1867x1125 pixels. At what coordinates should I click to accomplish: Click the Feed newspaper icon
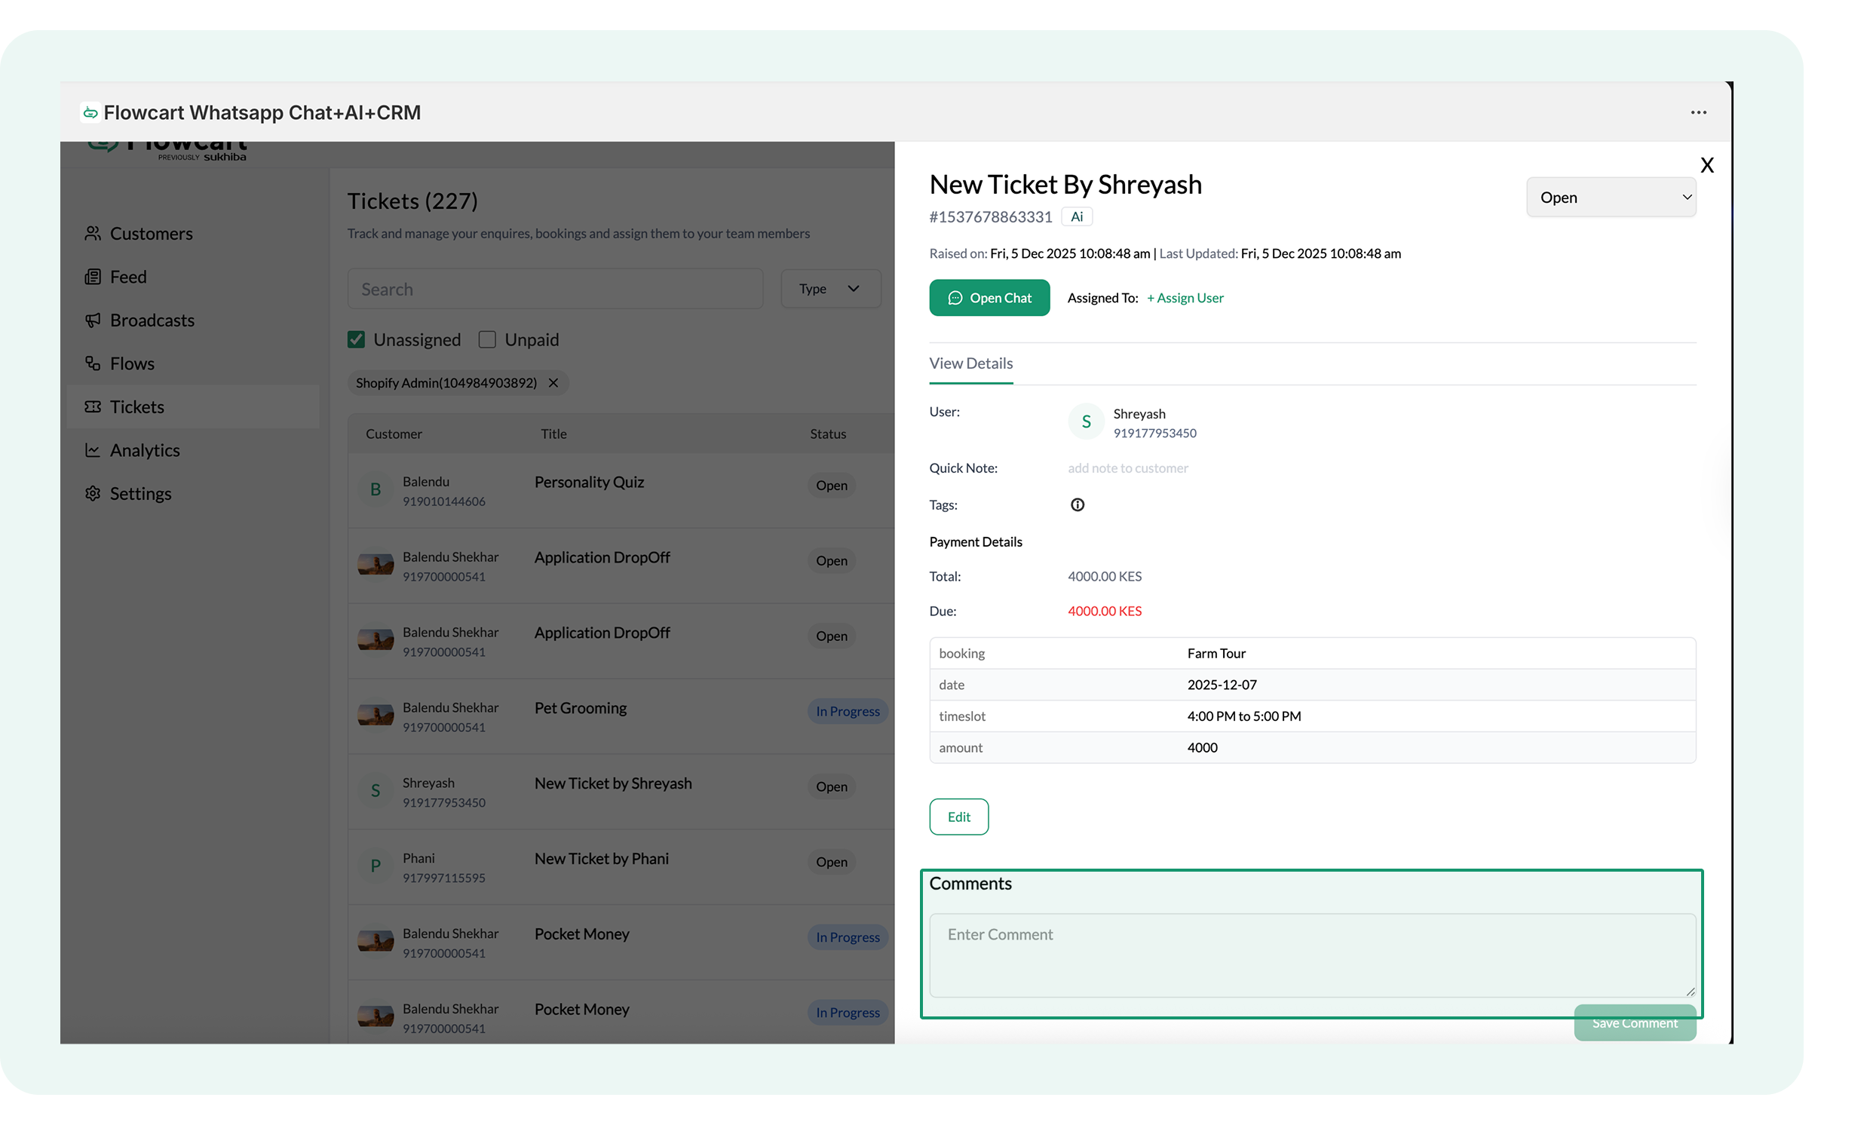point(93,277)
